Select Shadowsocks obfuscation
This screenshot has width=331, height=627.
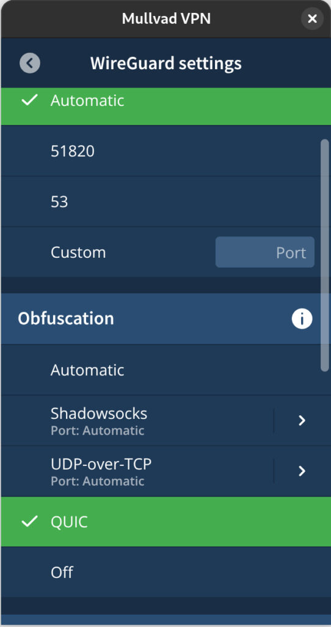point(137,420)
